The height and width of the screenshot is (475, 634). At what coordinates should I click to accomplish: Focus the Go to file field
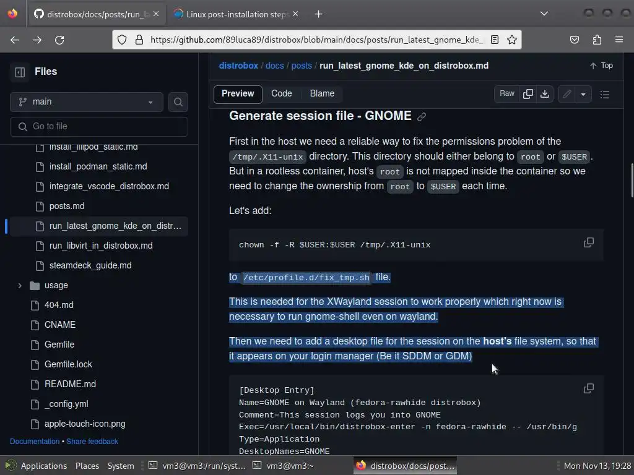point(99,126)
